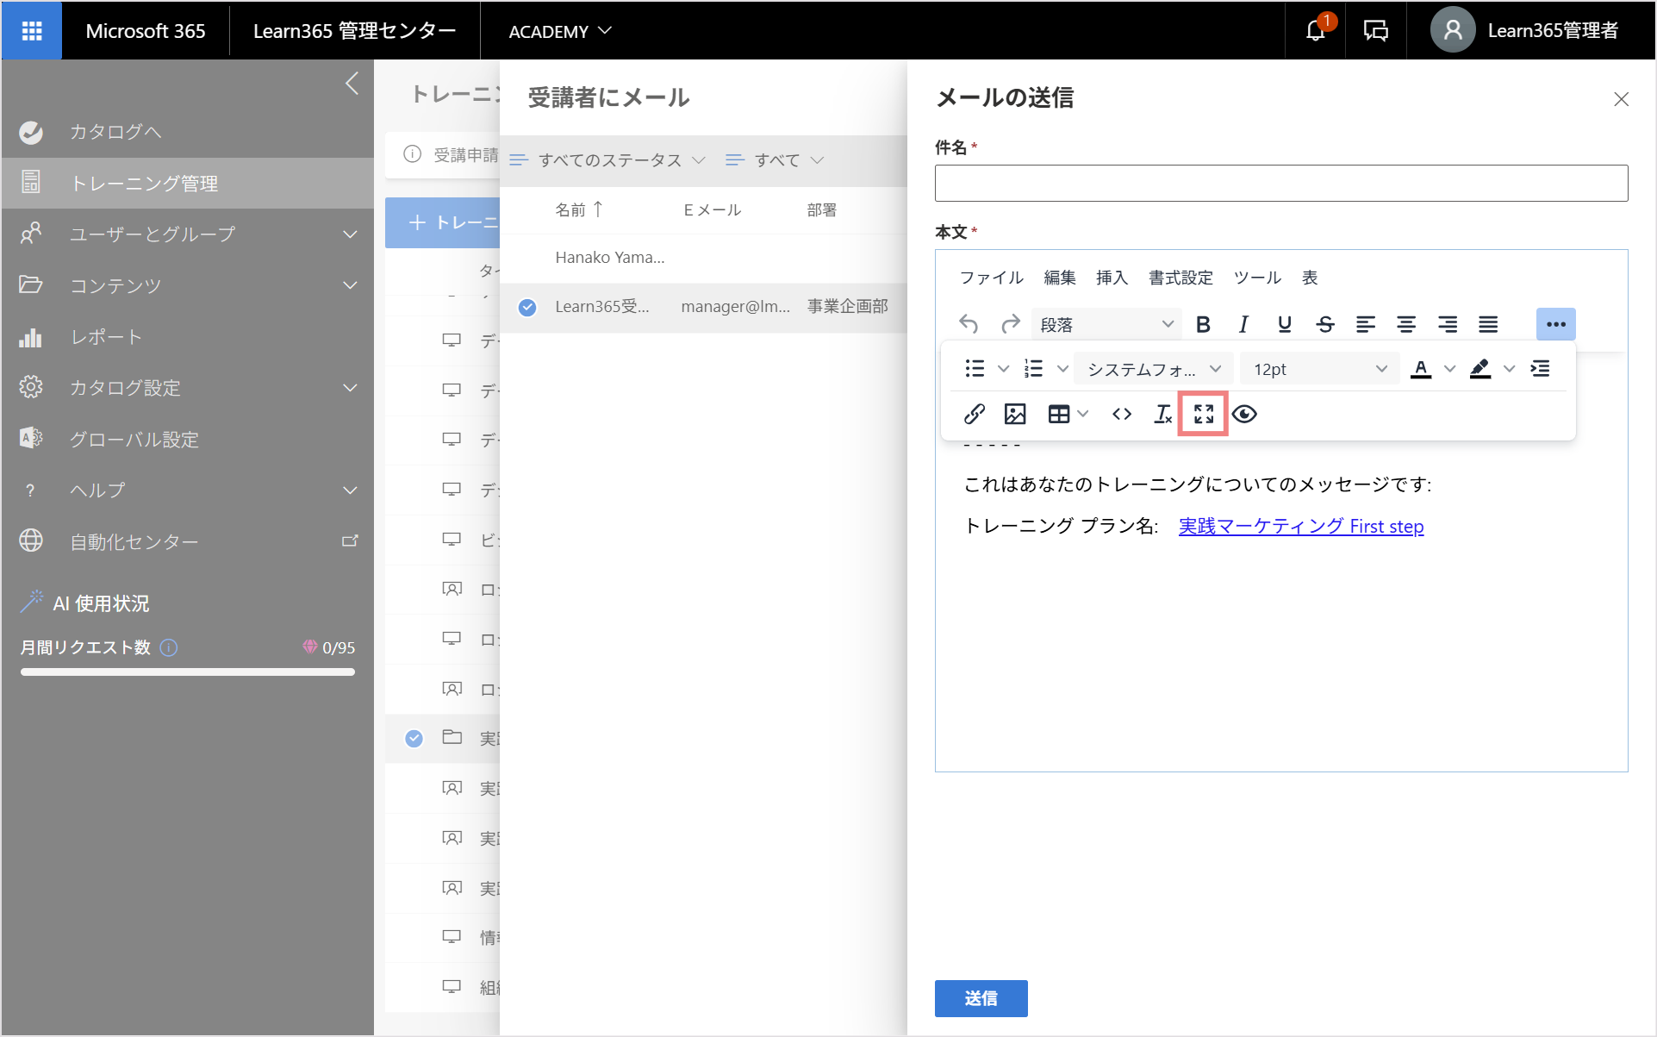Viewport: 1657px width, 1037px height.
Task: Click the clear formatting icon
Action: click(x=1162, y=414)
